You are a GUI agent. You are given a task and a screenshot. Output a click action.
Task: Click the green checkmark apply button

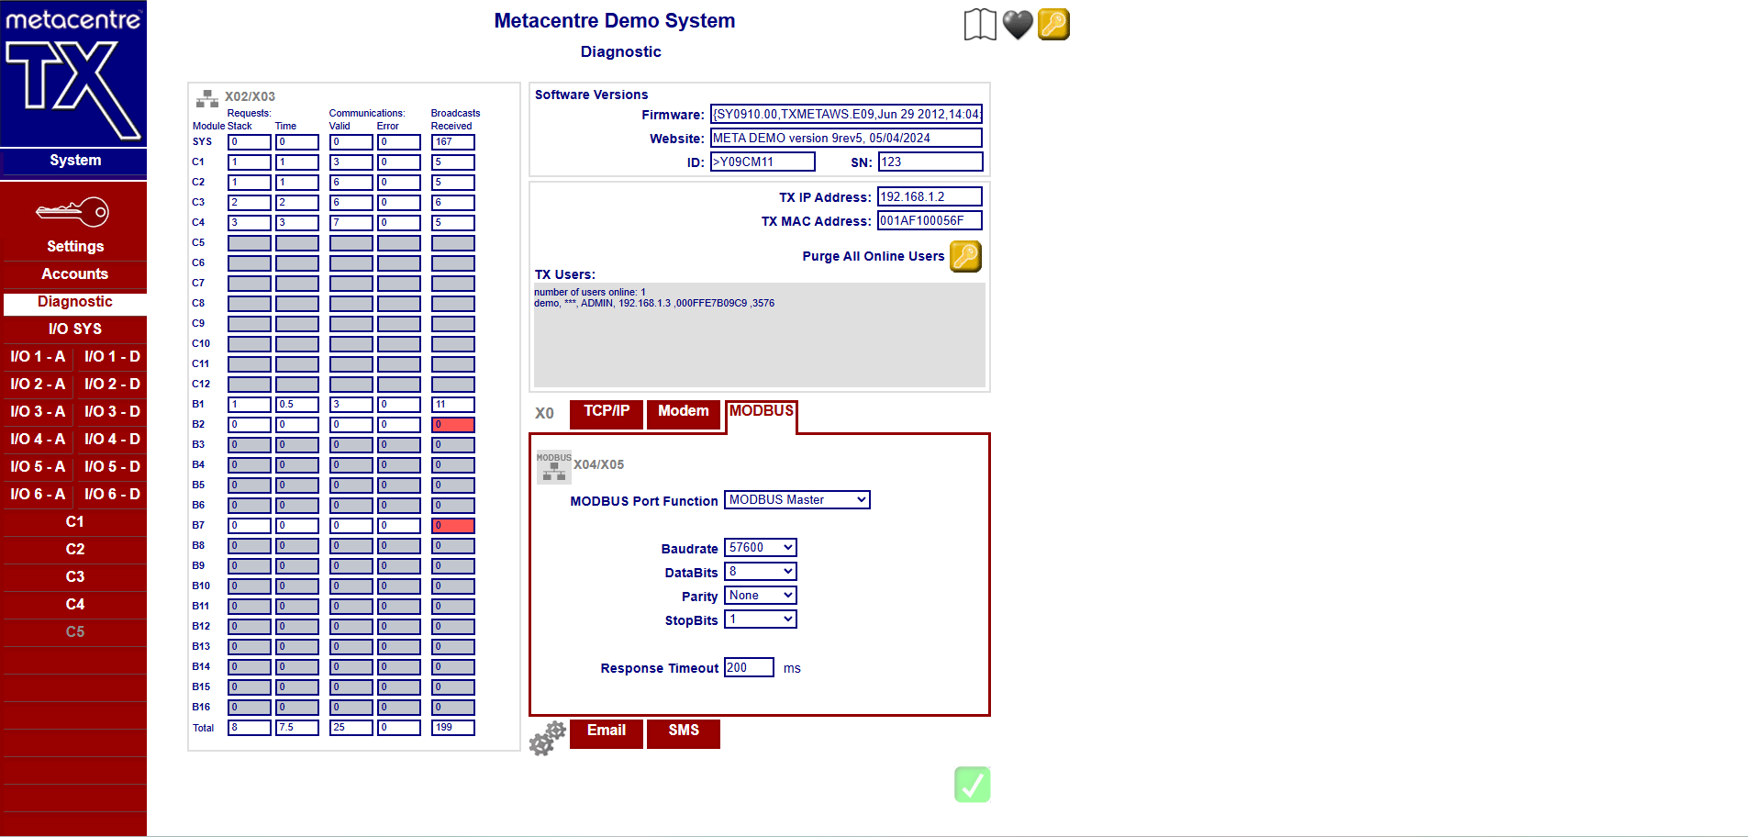pos(972,785)
